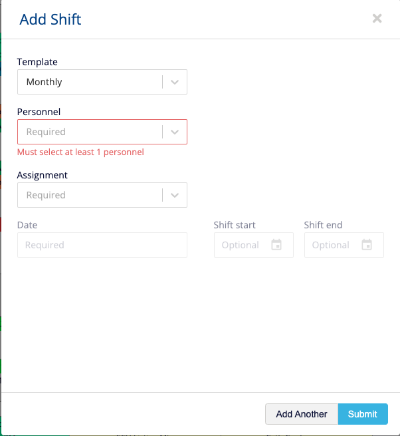Expand the Assignment dropdown chevron
The width and height of the screenshot is (400, 436).
coord(175,195)
